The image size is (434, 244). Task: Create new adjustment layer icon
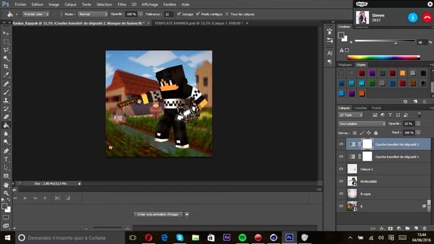point(399,228)
